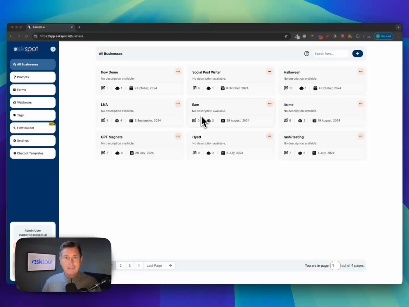Go to page 2
The width and height of the screenshot is (409, 307).
[120, 265]
